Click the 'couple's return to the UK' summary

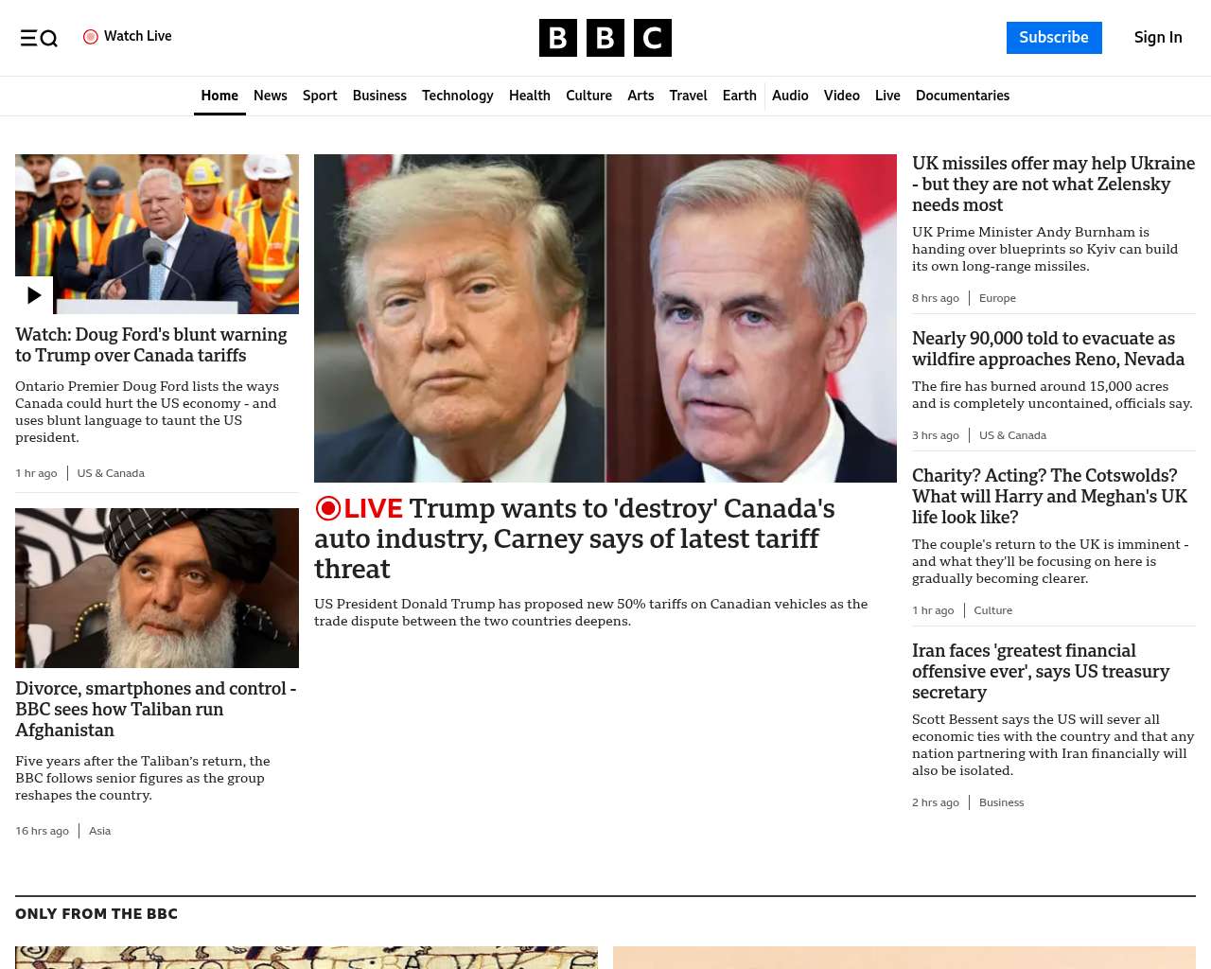point(1050,561)
